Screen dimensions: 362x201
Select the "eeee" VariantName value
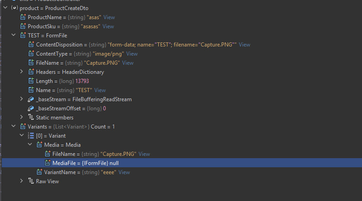coord(109,172)
